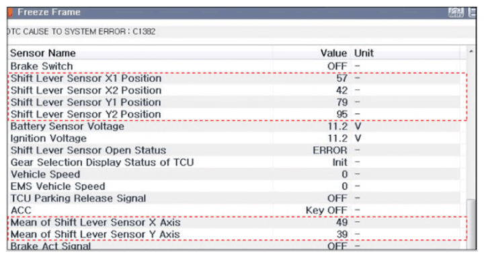Viewport: 484px width, 258px height.
Task: Click the Retry icon in title bar
Action: (456, 12)
